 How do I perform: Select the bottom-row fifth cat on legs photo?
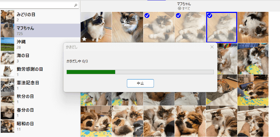pos(222,121)
